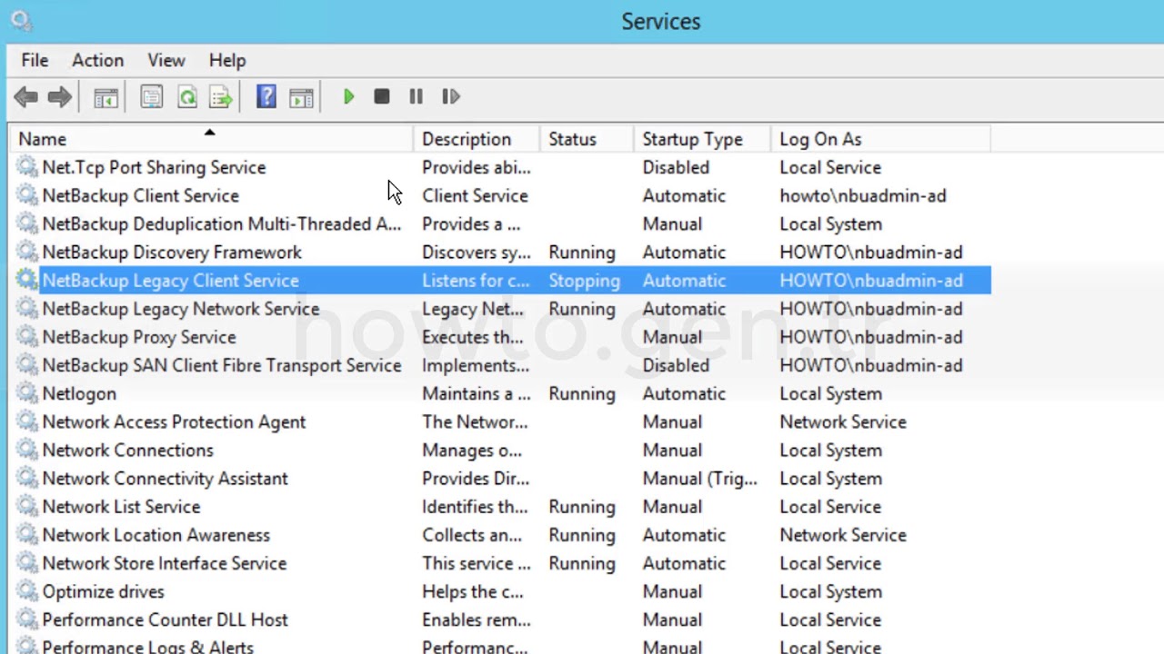Select Network Connectivity Assistant row
This screenshot has height=654, width=1164.
[500, 478]
